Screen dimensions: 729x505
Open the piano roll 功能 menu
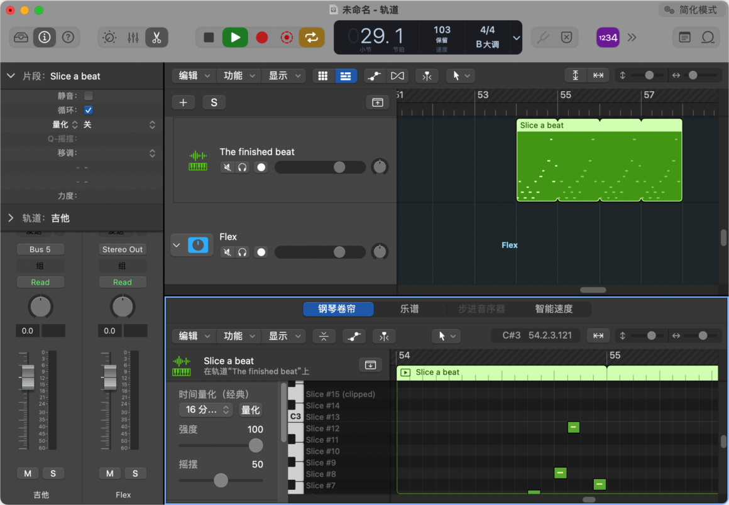coord(239,336)
